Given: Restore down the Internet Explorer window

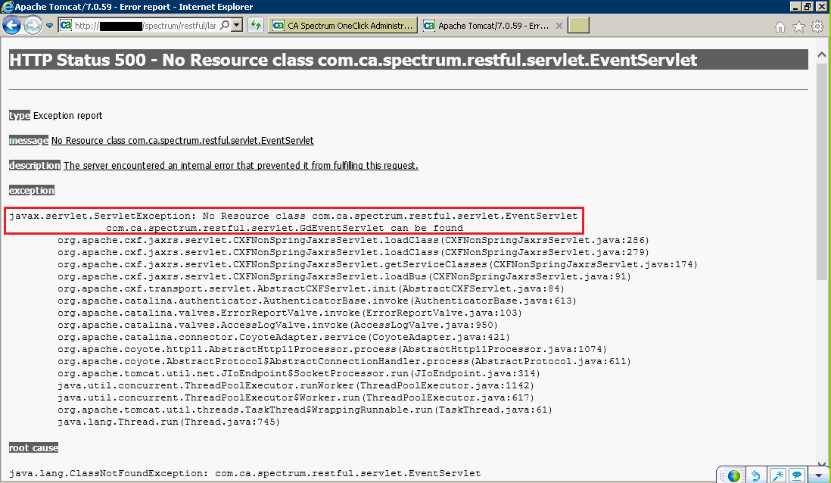Looking at the screenshot, I should (807, 6).
